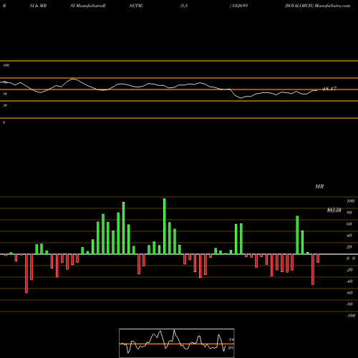Click the -60 label on the MR axis
The image size is (358, 358).
tap(349, 293)
